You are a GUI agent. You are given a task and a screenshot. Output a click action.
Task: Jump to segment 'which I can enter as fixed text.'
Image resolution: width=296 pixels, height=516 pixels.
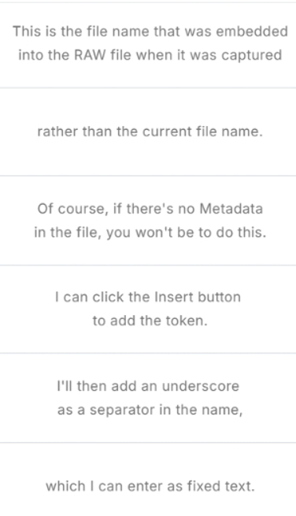coord(150,486)
